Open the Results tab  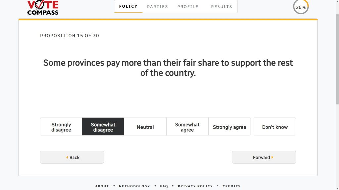(x=221, y=6)
